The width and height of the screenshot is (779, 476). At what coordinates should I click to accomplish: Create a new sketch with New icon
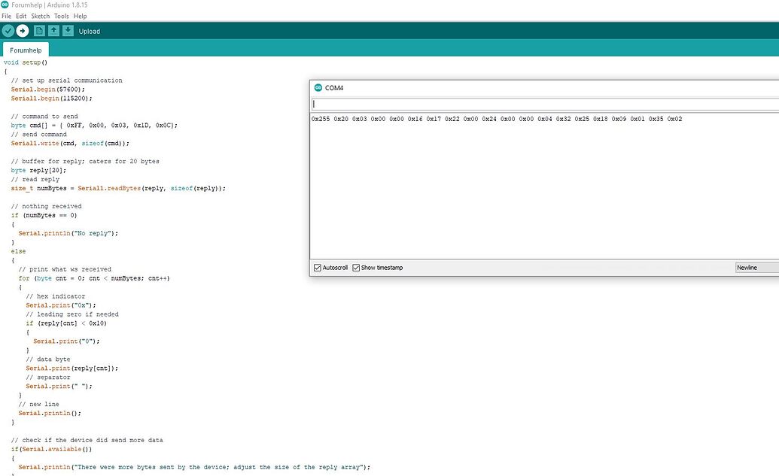(39, 31)
